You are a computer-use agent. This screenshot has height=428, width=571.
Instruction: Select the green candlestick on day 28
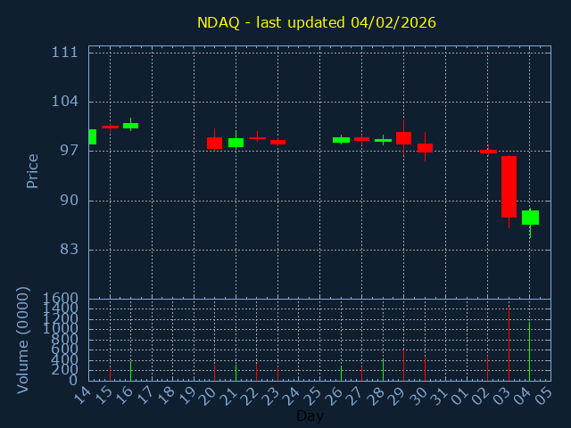click(383, 141)
